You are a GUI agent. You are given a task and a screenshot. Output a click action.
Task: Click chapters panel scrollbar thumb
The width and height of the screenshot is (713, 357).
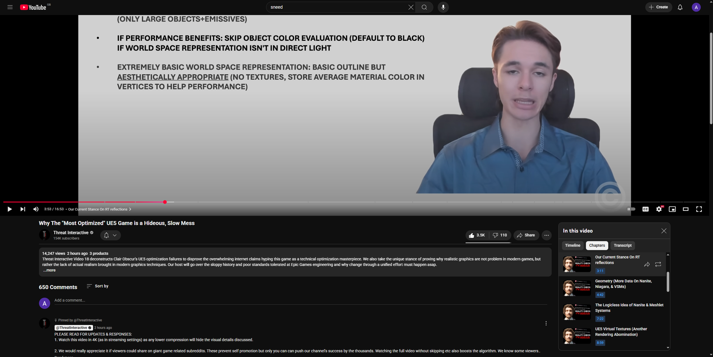point(668,282)
